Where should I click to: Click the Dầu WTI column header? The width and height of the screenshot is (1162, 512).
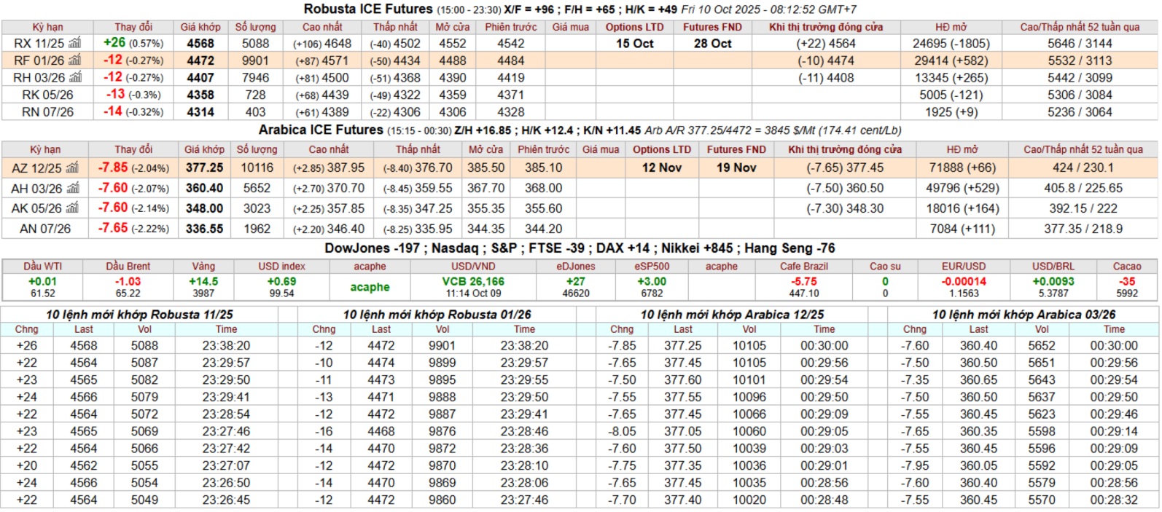[42, 267]
